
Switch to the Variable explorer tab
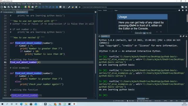coord(138,33)
